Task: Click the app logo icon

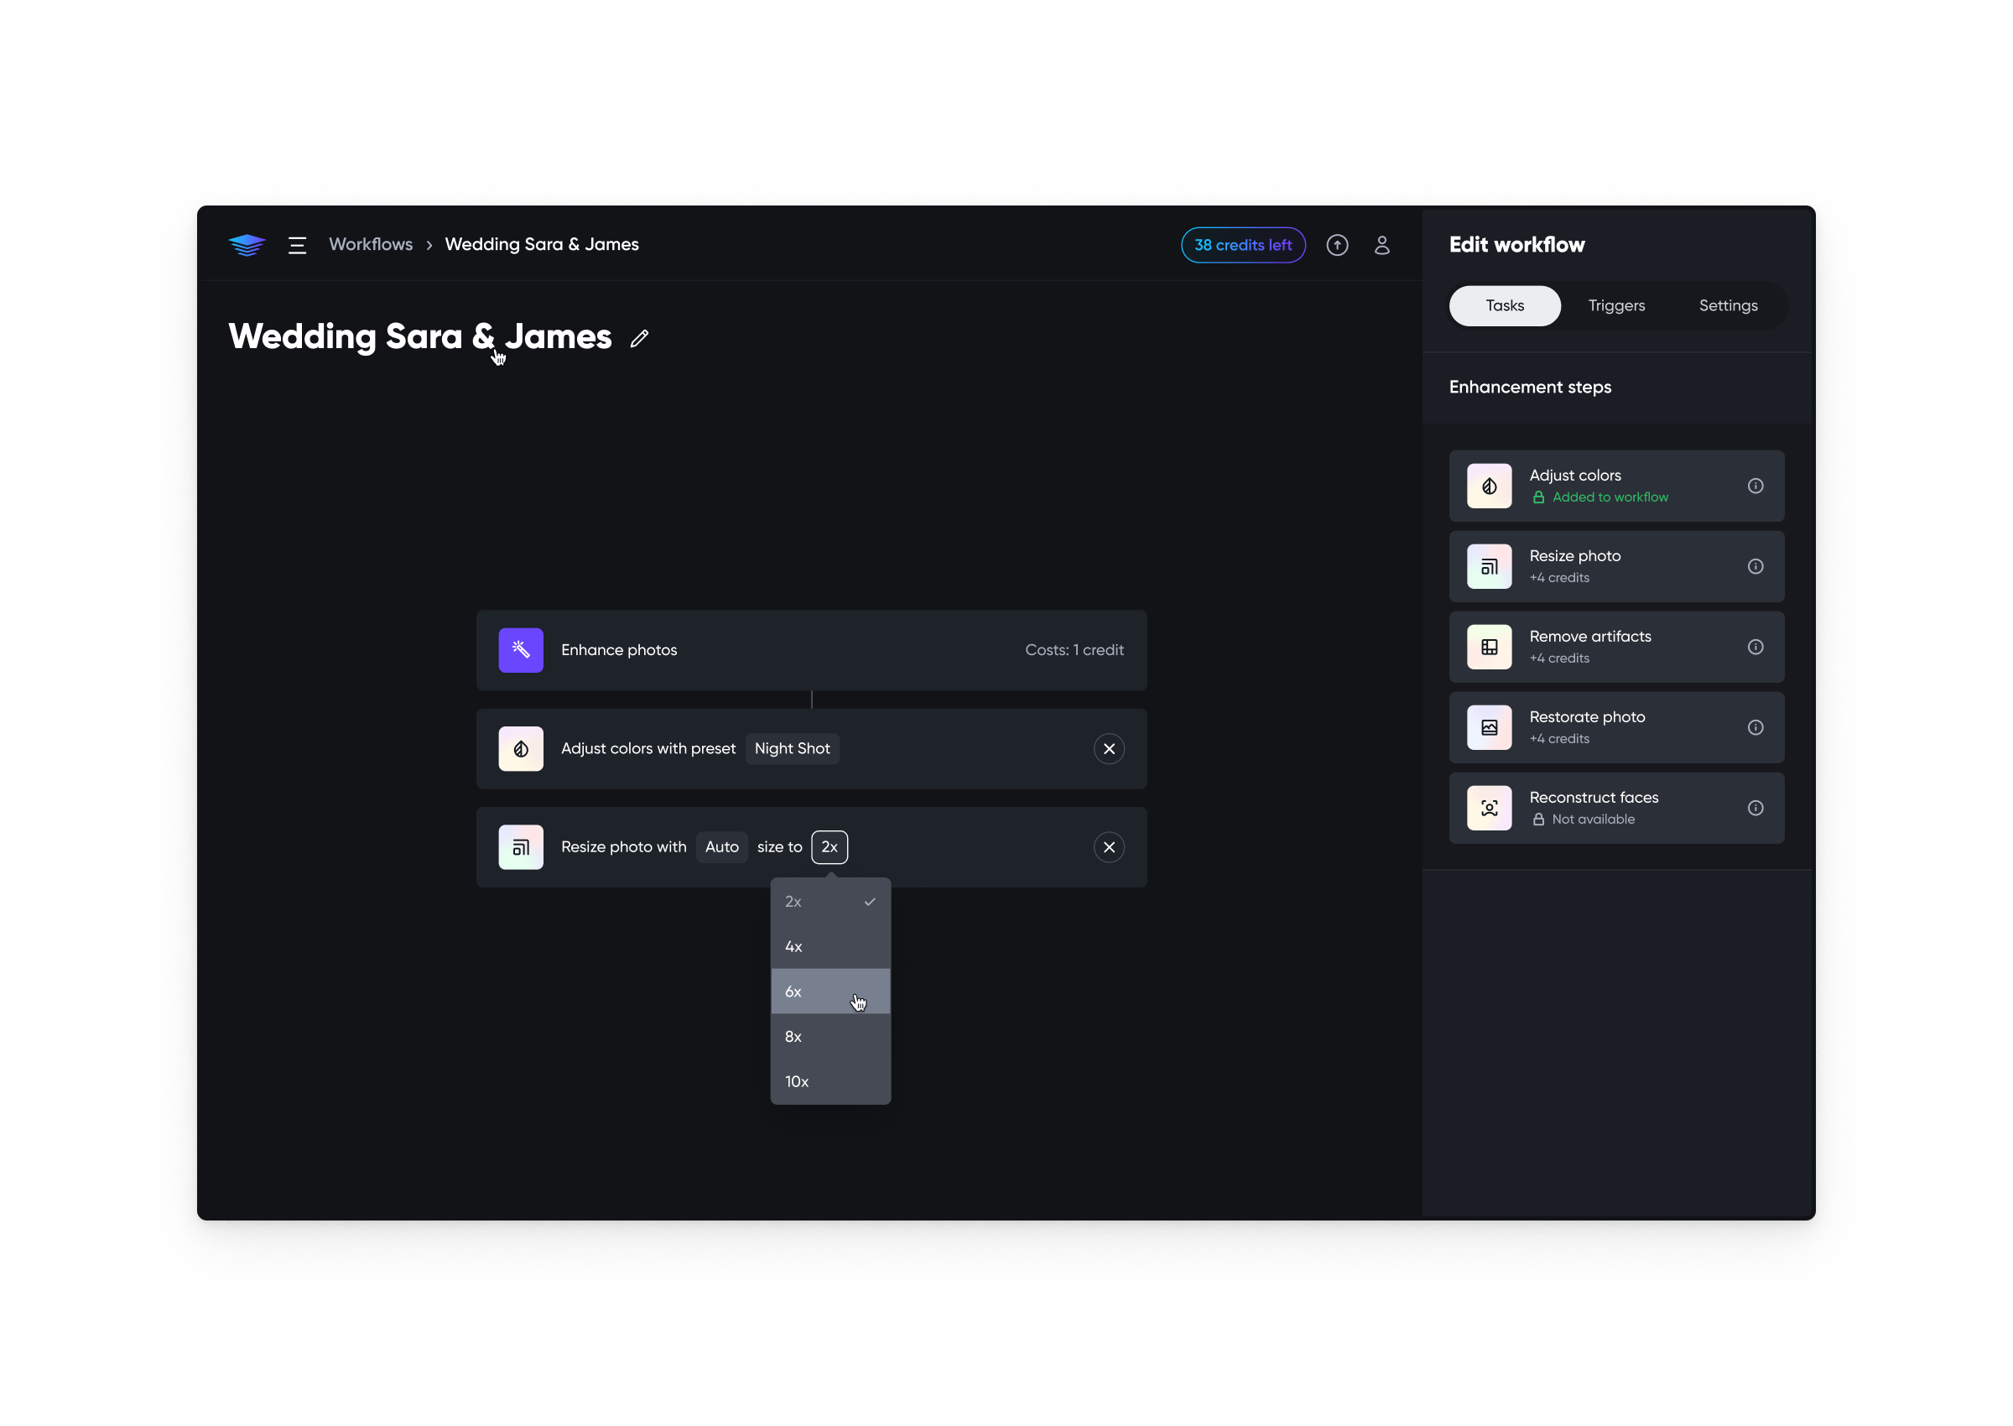Action: coord(247,245)
